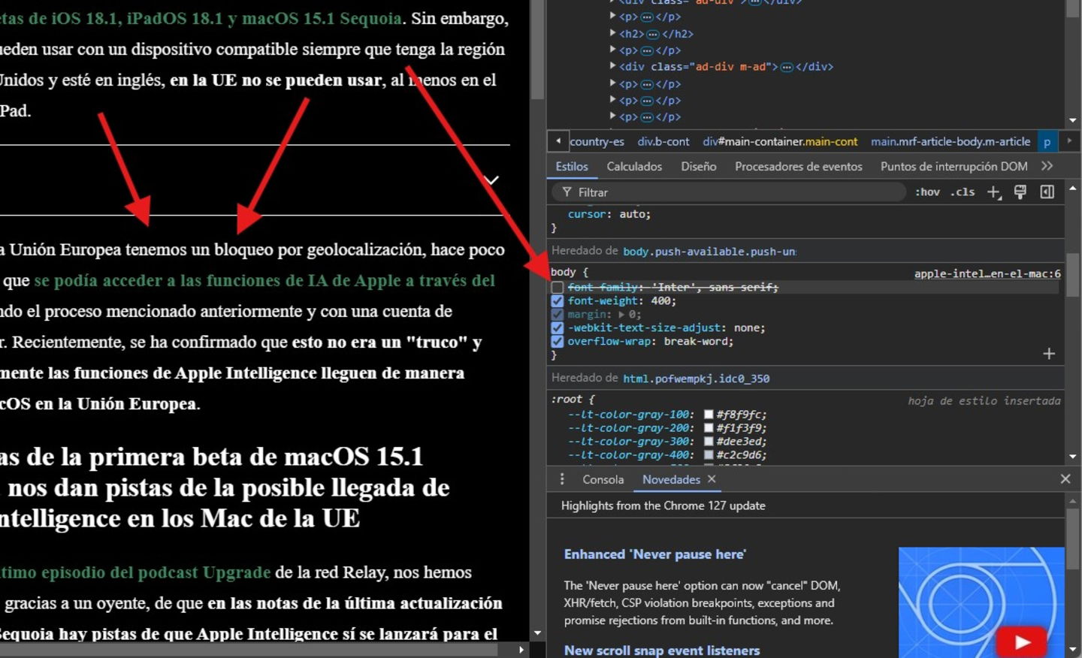This screenshot has width=1082, height=658.
Task: Open color picker for #dee3ed swatch
Action: click(x=708, y=442)
